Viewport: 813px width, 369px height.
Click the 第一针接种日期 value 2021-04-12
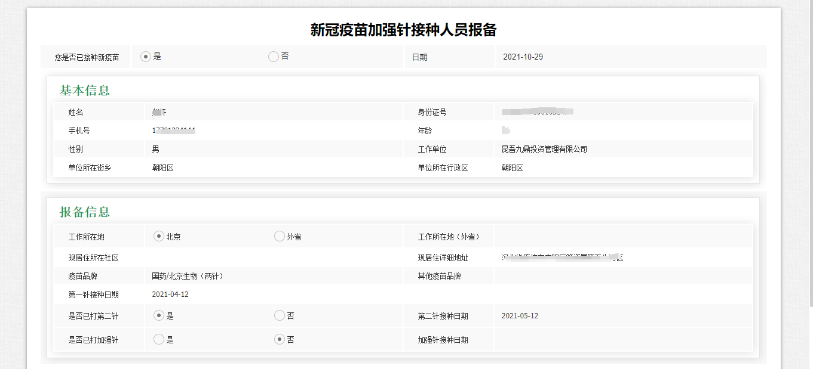[x=170, y=294]
